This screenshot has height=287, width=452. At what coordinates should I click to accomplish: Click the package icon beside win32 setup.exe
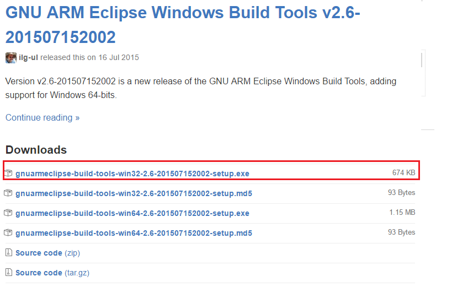click(x=8, y=174)
